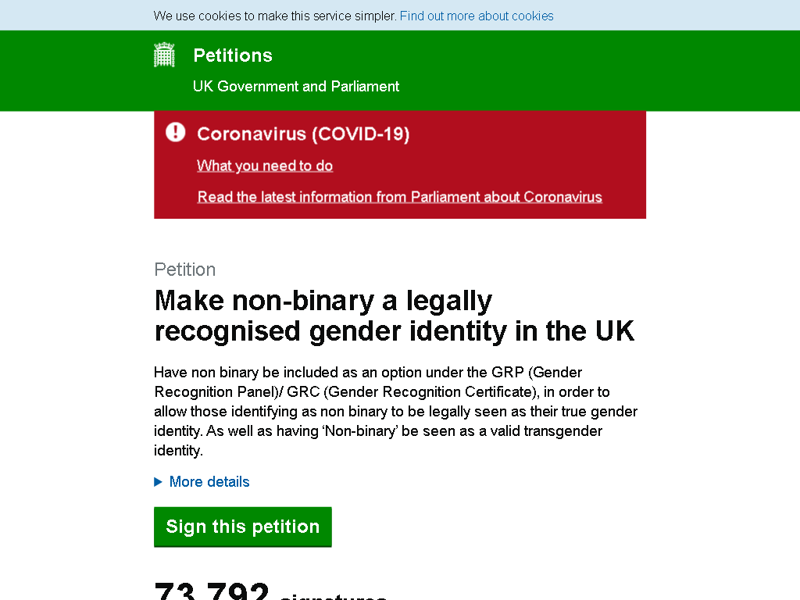Open the More details text link
Image resolution: width=800 pixels, height=600 pixels.
pos(209,481)
